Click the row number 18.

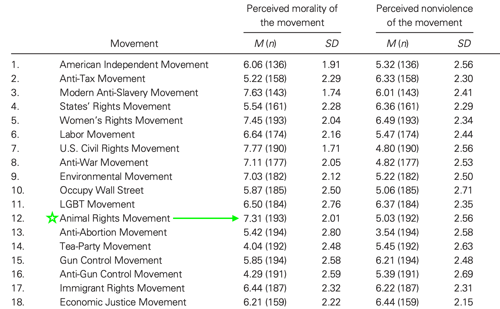point(18,302)
